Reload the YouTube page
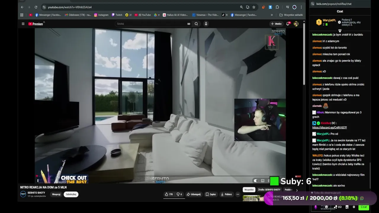 [36, 7]
